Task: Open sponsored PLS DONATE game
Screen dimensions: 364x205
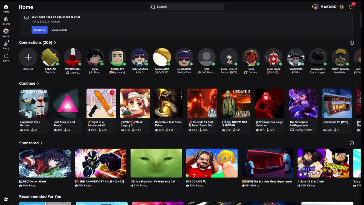Action: point(212,168)
